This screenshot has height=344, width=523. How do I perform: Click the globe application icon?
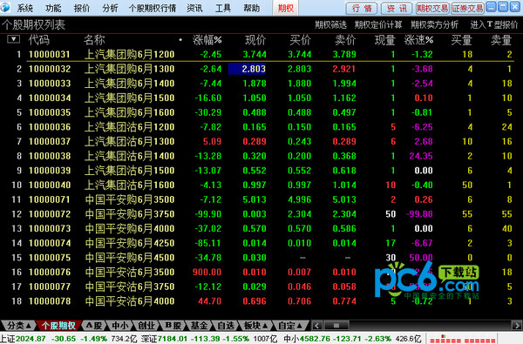point(4,7)
